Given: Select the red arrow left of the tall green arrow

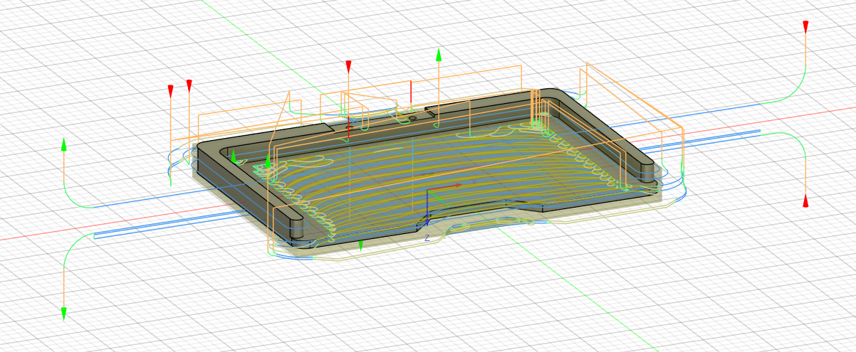Looking at the screenshot, I should 348,67.
